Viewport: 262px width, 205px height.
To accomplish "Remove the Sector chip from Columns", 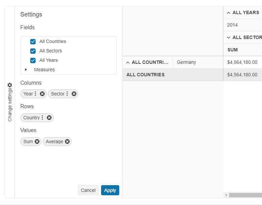I will [74, 94].
